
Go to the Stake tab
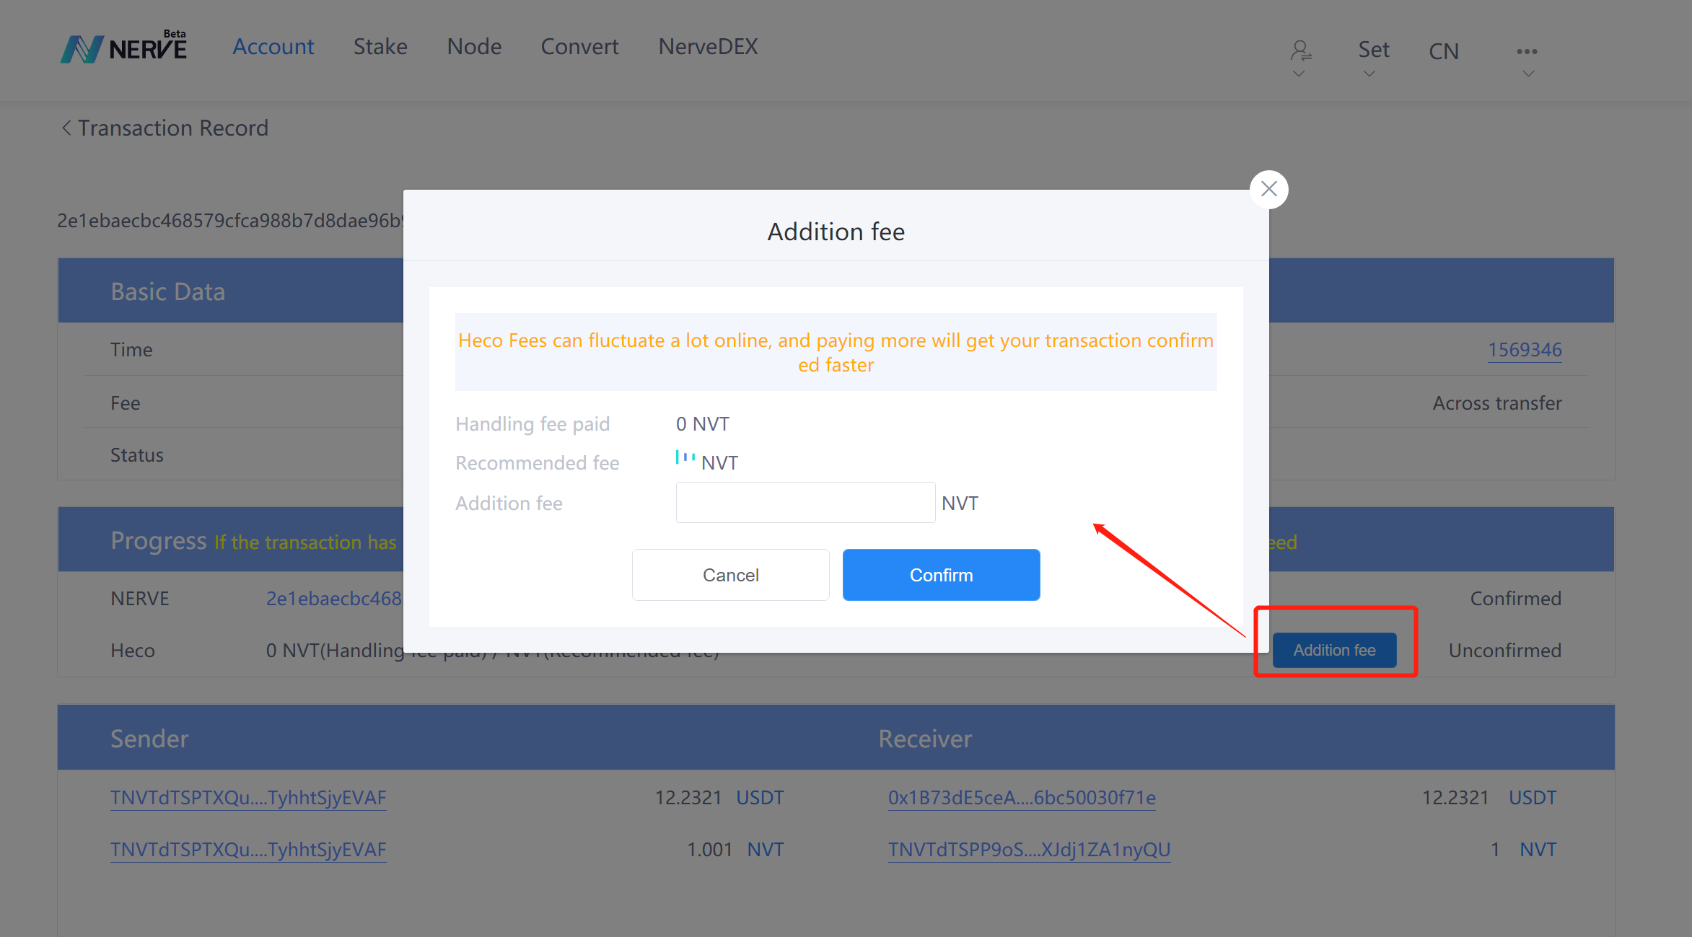pyautogui.click(x=380, y=47)
